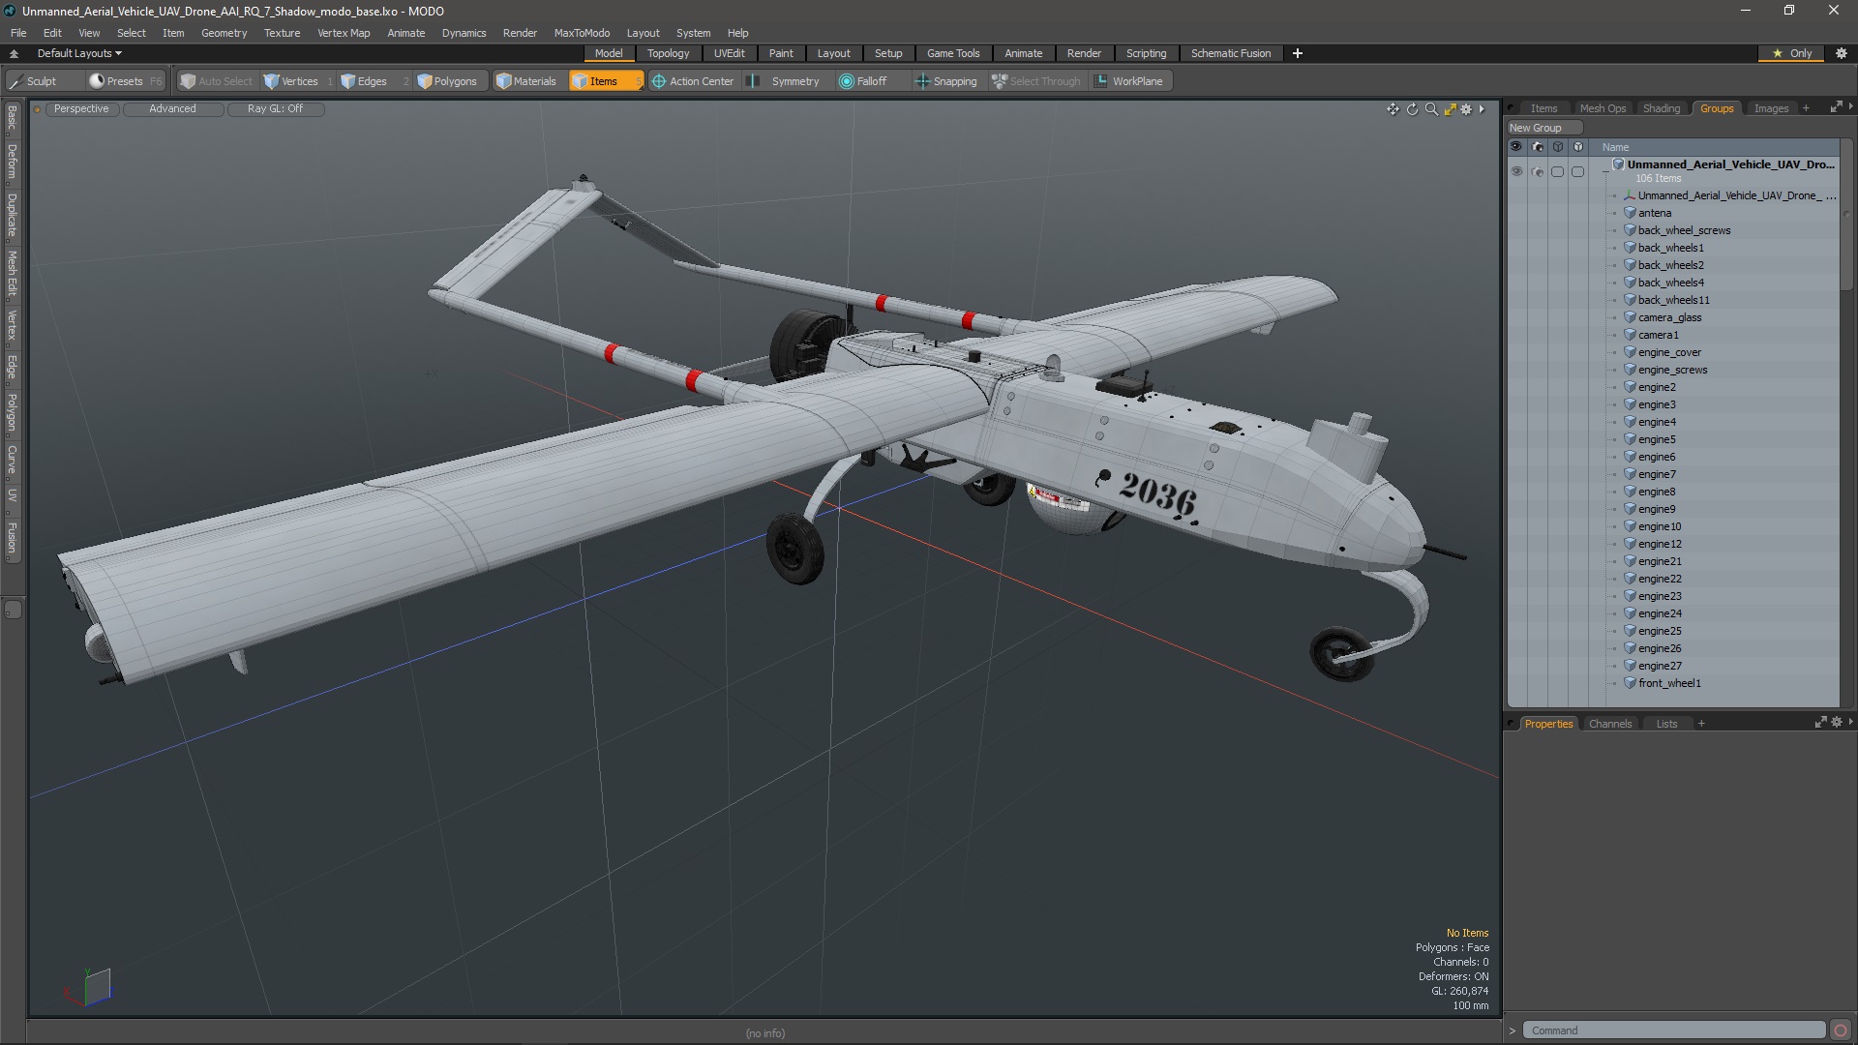The width and height of the screenshot is (1858, 1045).
Task: Switch to the Game Tools layout tab
Action: [x=952, y=53]
